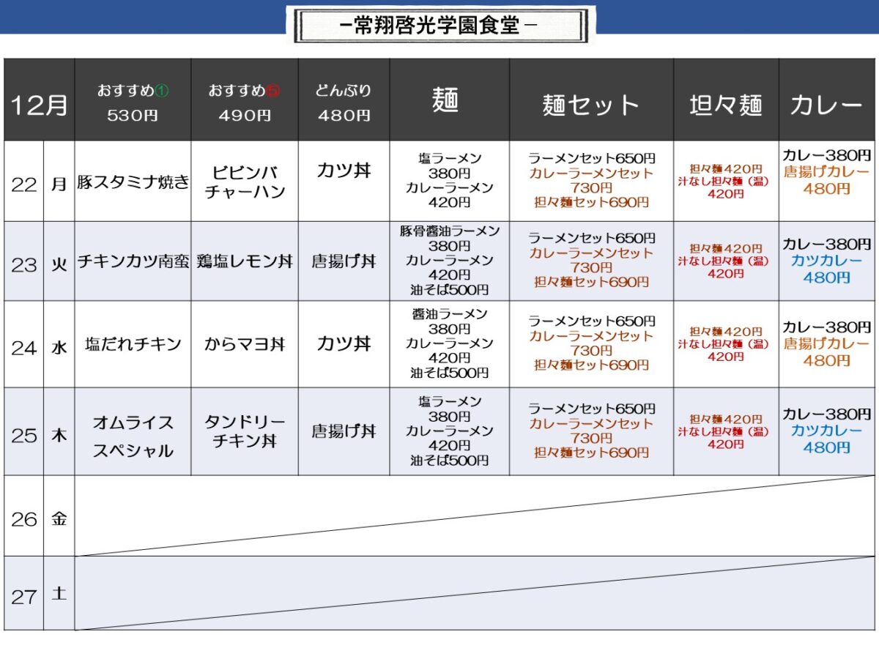Select the 麺セット column header
Viewport: 879px width, 659px height.
point(591,105)
